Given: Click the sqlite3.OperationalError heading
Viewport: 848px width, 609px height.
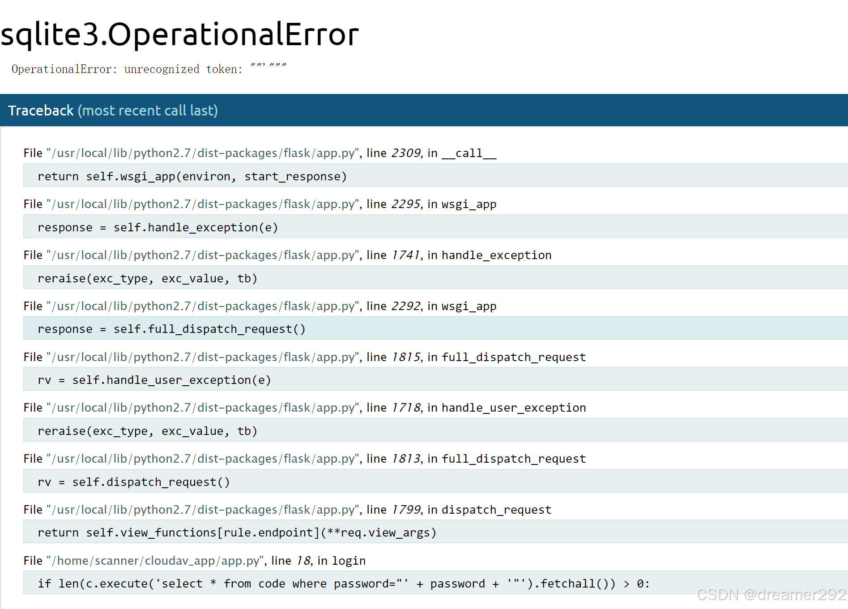Looking at the screenshot, I should 180,34.
